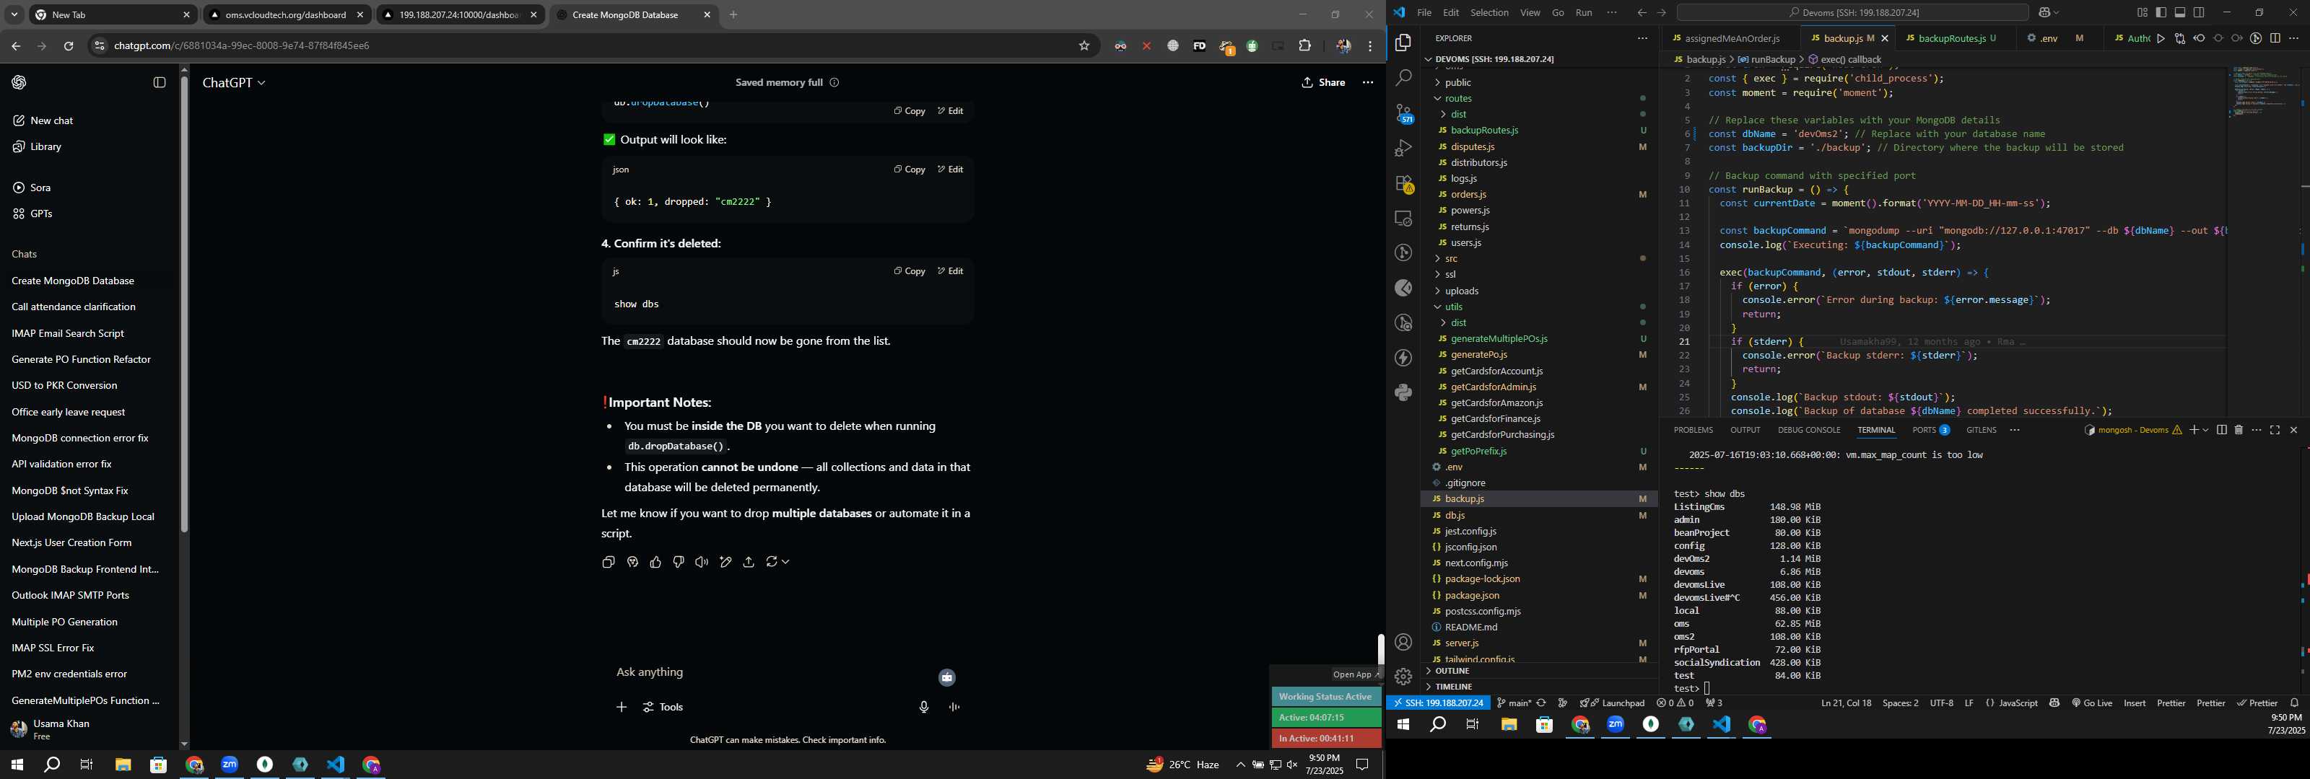The height and width of the screenshot is (779, 2310).
Task: Kill the terminal with the trash icon
Action: click(2239, 431)
